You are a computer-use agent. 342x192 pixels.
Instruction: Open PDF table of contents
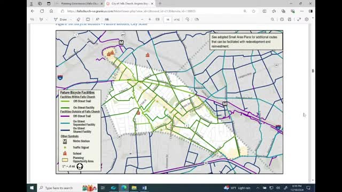32,19
